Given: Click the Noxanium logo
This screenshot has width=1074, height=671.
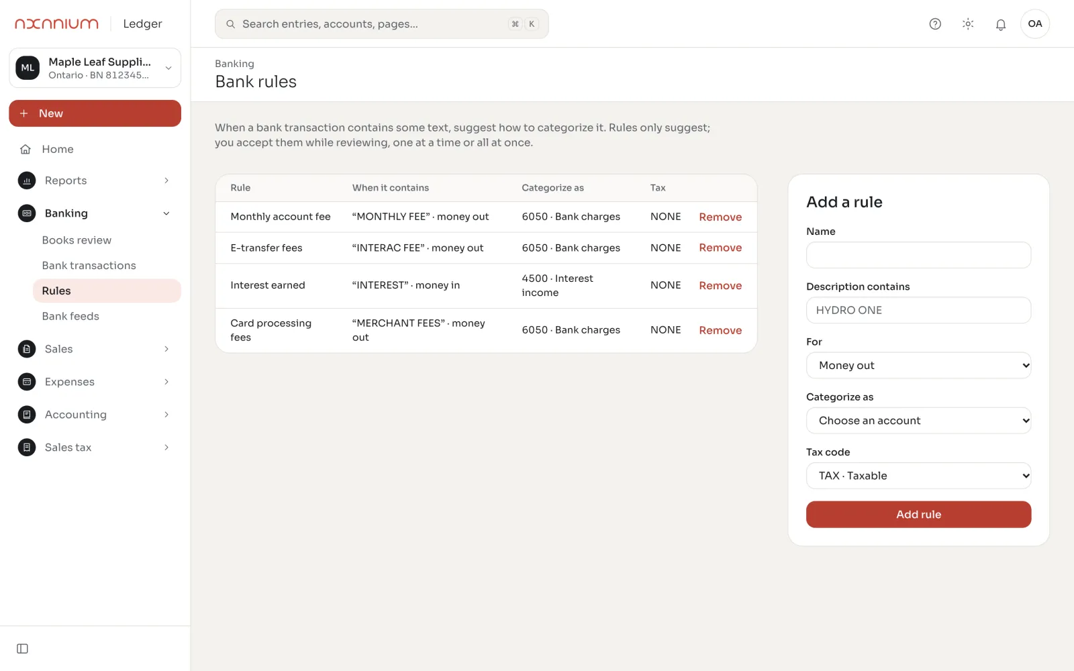Looking at the screenshot, I should coord(57,23).
